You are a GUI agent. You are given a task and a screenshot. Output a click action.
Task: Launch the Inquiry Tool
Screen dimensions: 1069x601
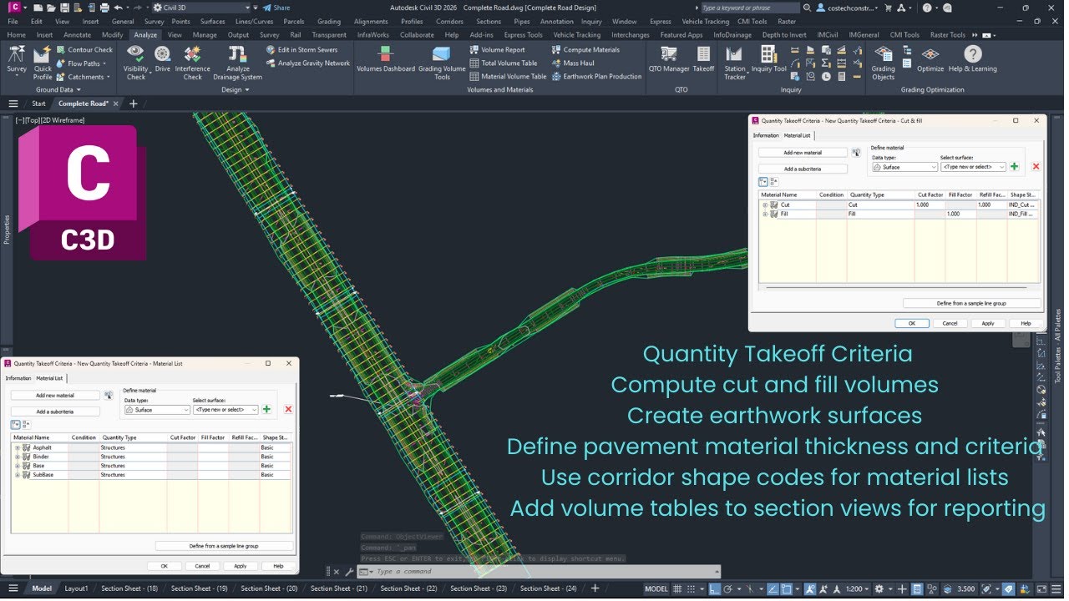[768, 60]
